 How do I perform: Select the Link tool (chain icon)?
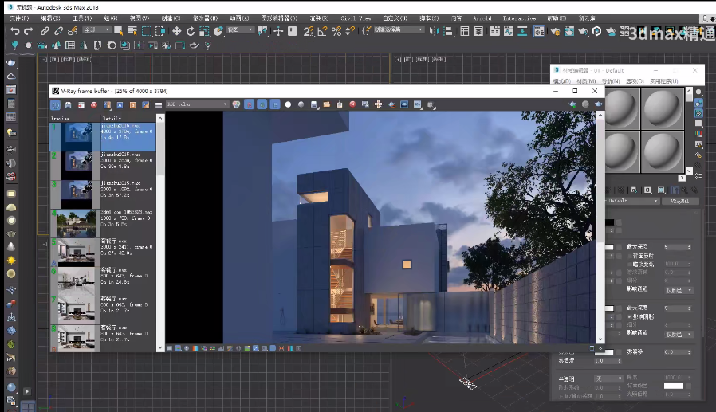[x=45, y=31]
